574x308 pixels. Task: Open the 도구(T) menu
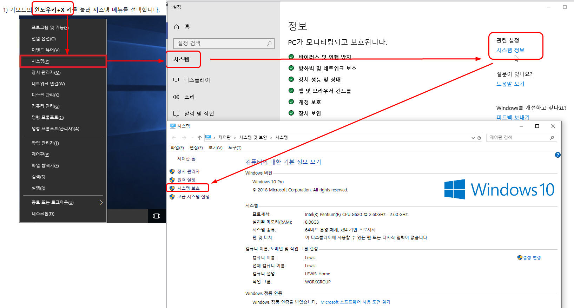(x=235, y=148)
